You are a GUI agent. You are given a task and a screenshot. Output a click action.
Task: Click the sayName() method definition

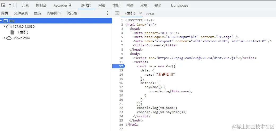pyautogui.click(x=155, y=87)
